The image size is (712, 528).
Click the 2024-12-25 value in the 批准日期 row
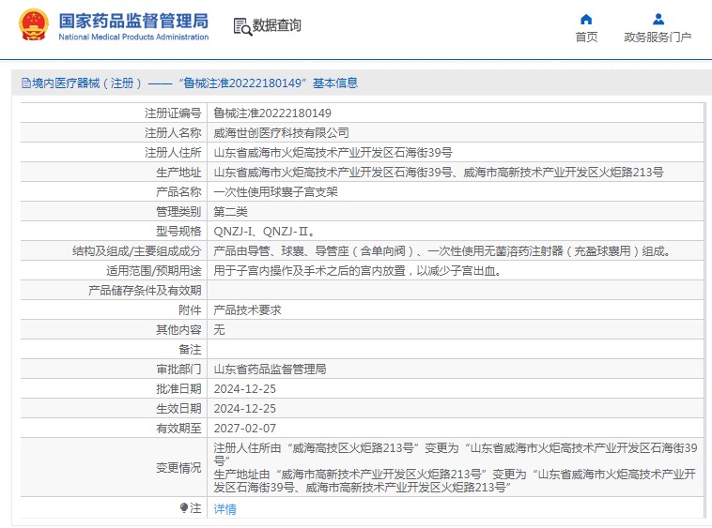point(245,389)
